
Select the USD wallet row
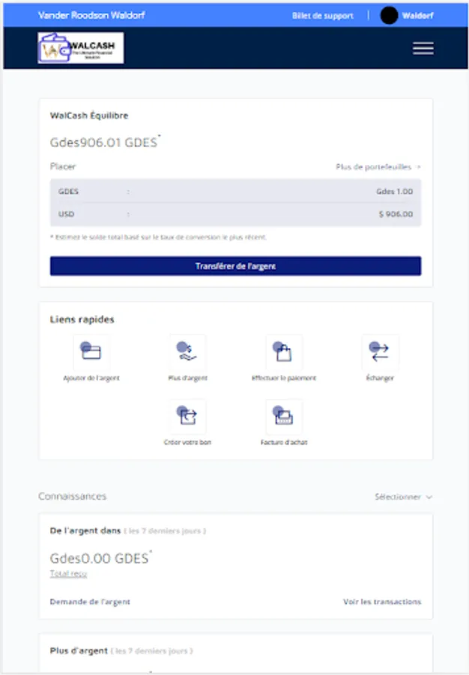point(235,214)
